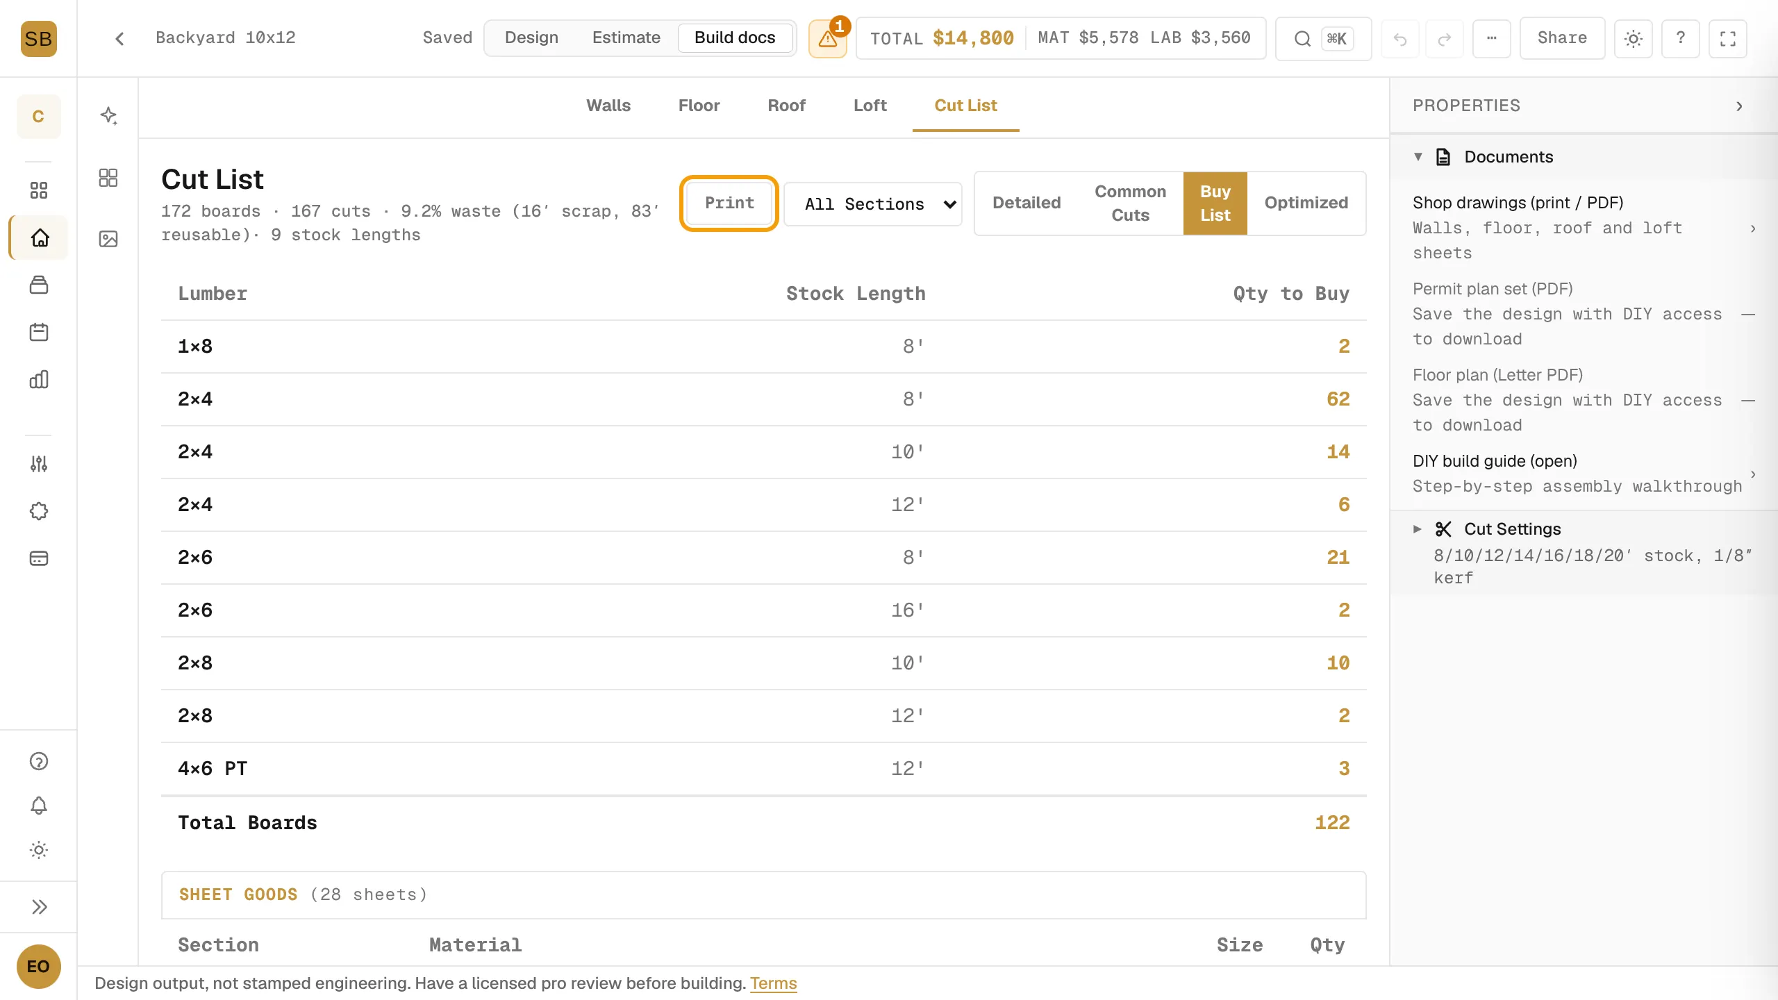Click the Backyard 10x12 project title
1778x1000 pixels.
pyautogui.click(x=226, y=37)
